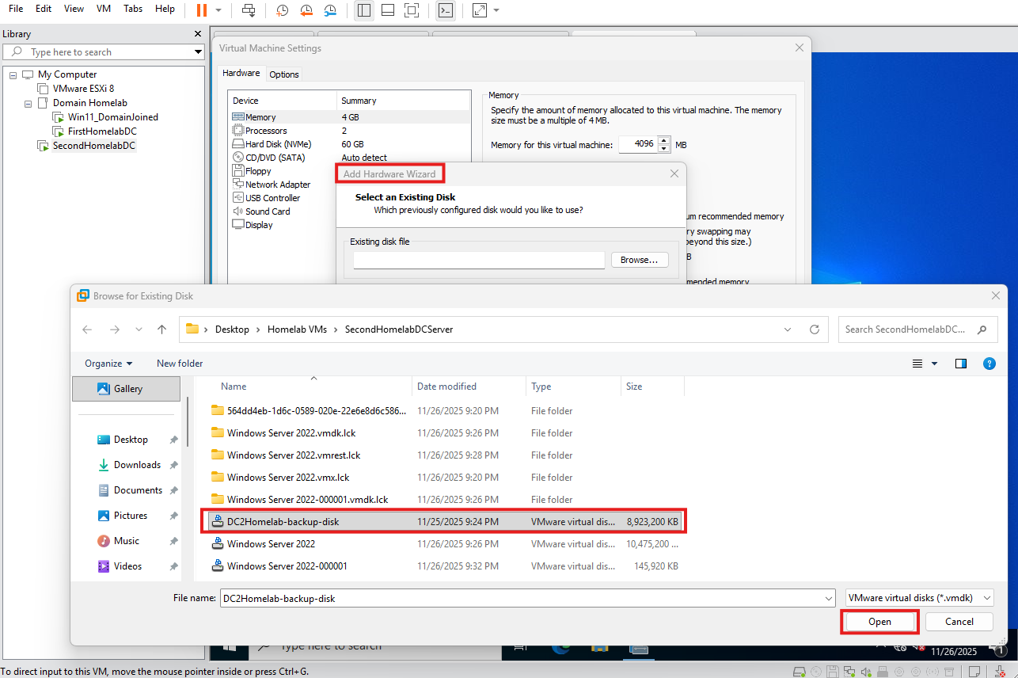The image size is (1018, 678).
Task: Create a New folder in browse dialog
Action: tap(180, 364)
